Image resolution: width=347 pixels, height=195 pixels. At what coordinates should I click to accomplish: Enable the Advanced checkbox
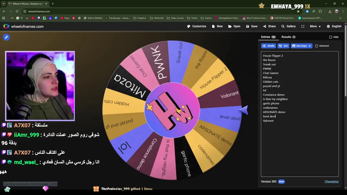pyautogui.click(x=316, y=46)
